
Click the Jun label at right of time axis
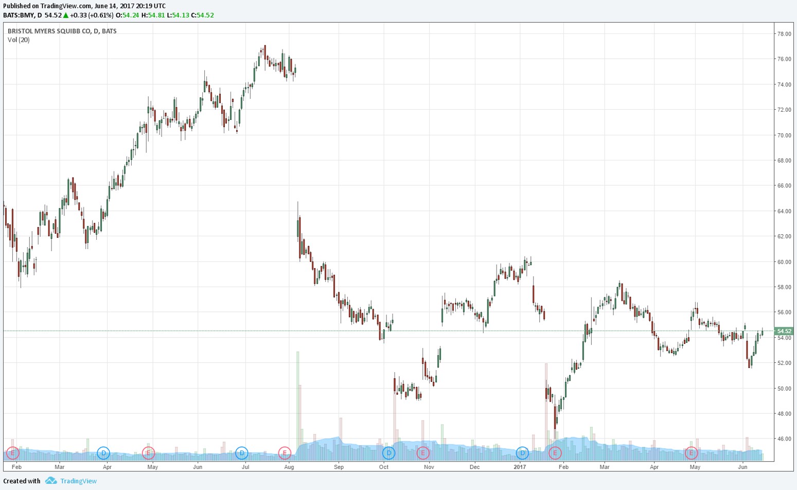[x=742, y=467]
